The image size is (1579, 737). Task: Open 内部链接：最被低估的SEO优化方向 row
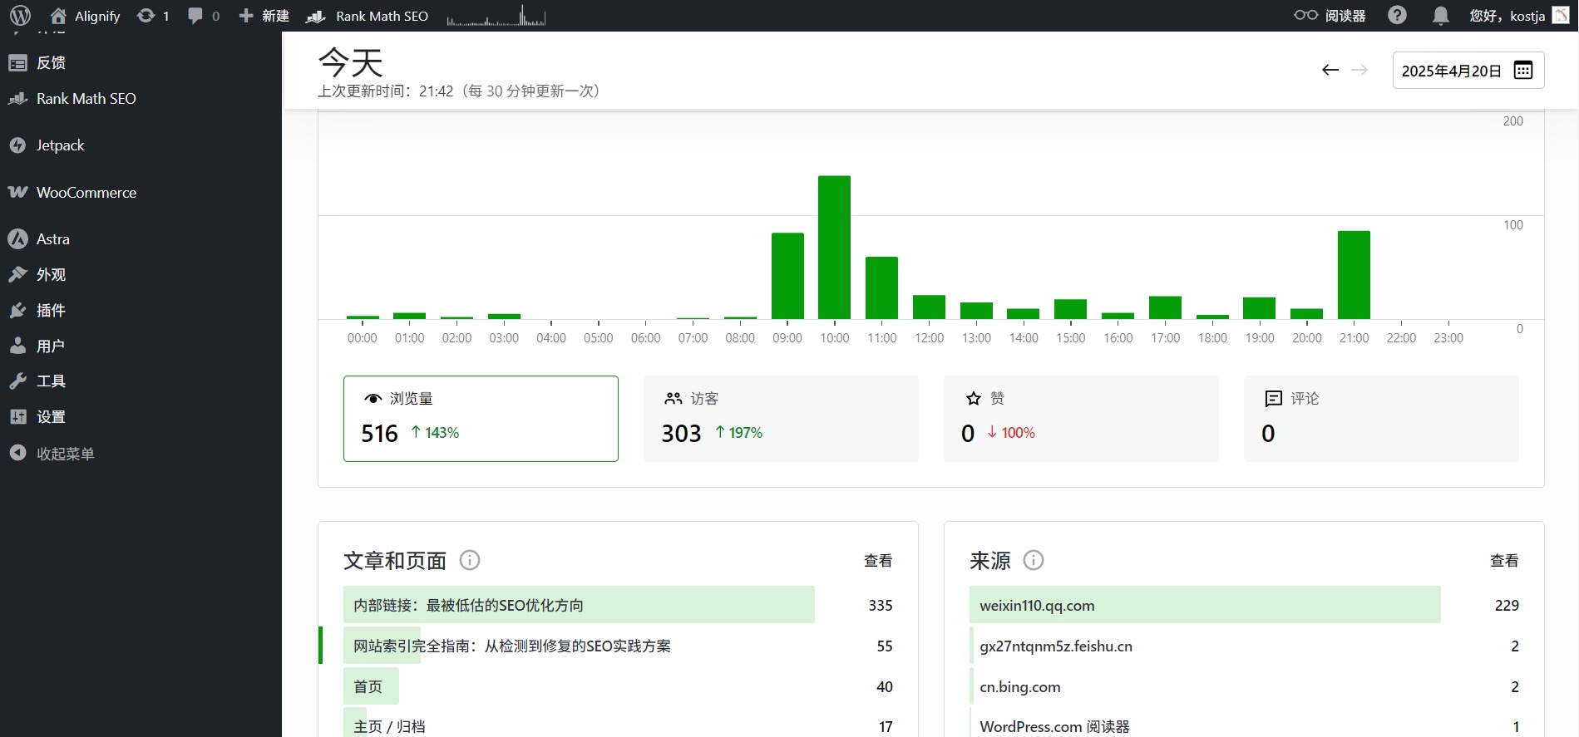pyautogui.click(x=618, y=605)
